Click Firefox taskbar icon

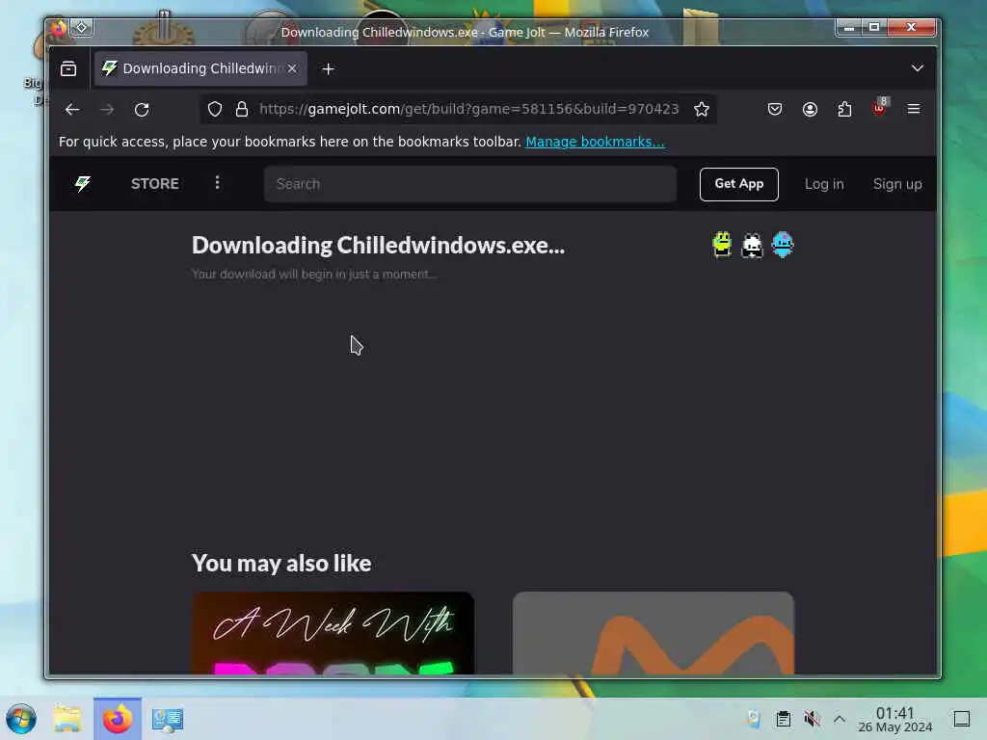click(117, 719)
